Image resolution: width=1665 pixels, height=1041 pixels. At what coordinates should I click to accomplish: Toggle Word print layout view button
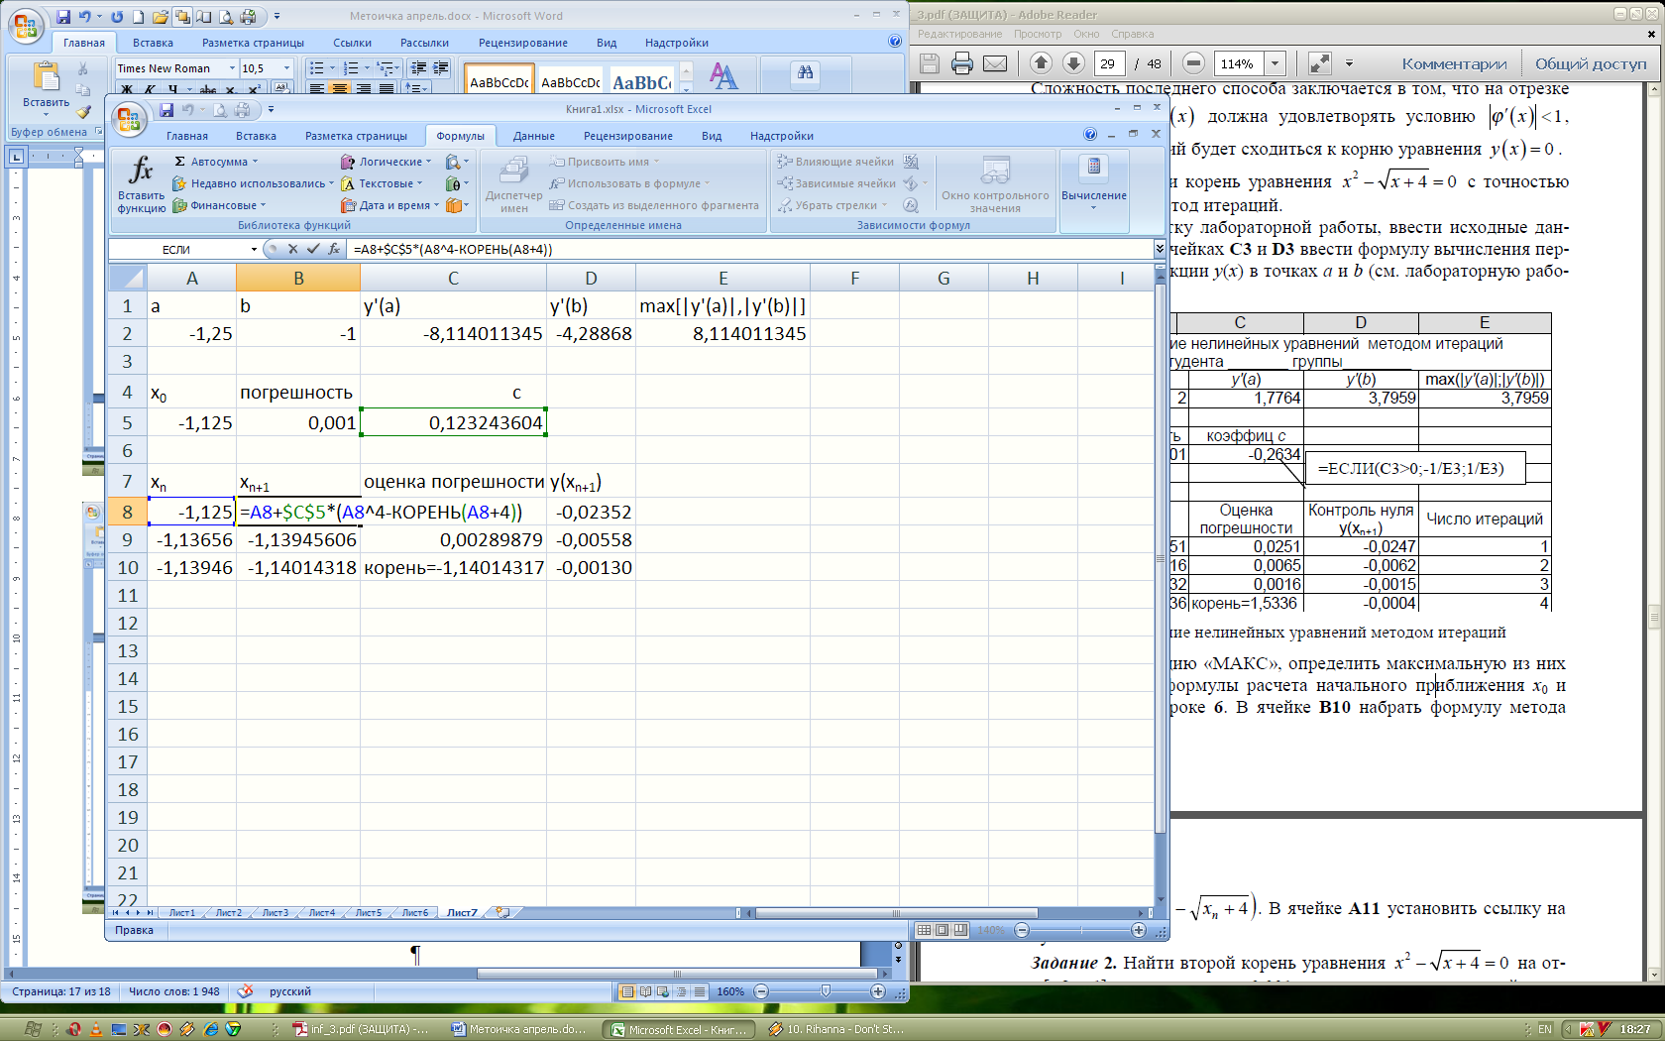click(x=626, y=991)
